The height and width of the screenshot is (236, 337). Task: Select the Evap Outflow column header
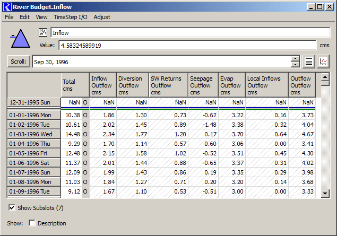coord(232,85)
